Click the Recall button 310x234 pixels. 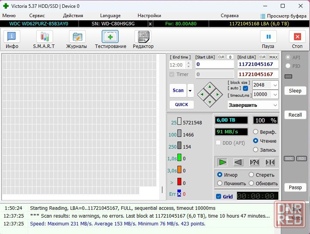295,115
